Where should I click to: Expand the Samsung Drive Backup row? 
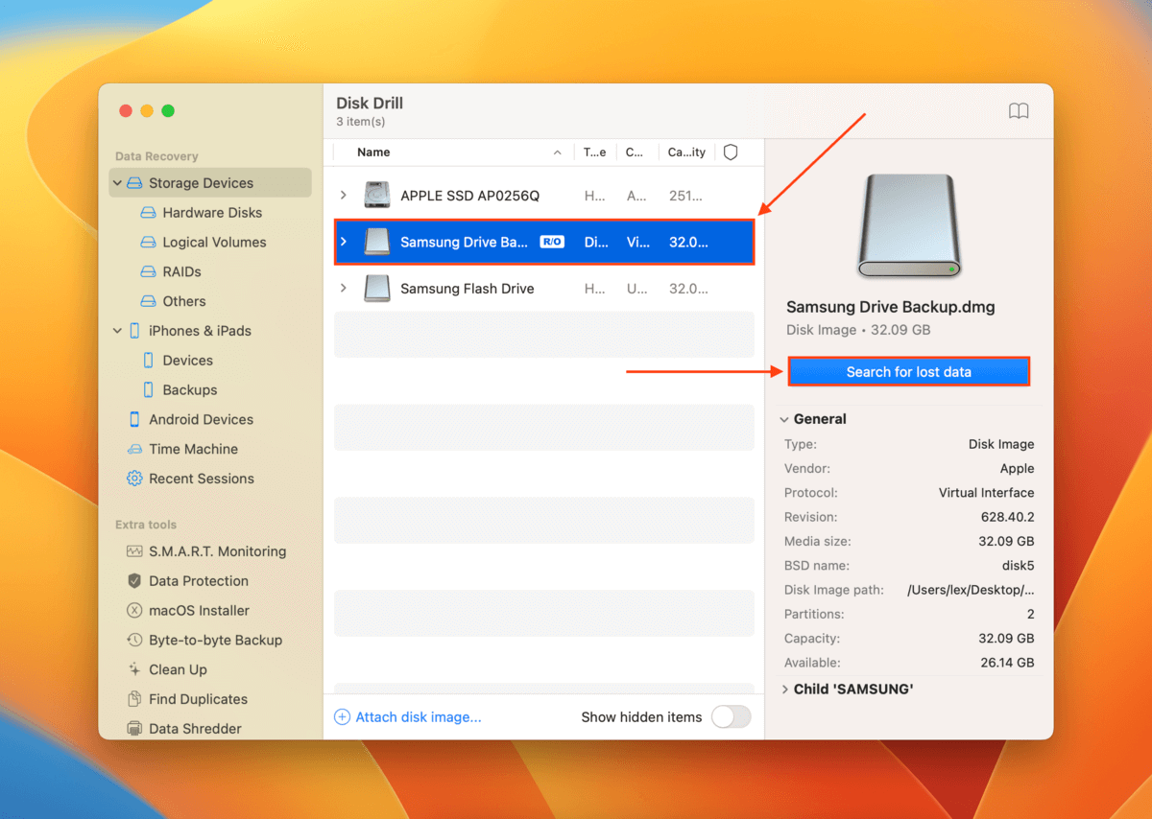point(344,242)
